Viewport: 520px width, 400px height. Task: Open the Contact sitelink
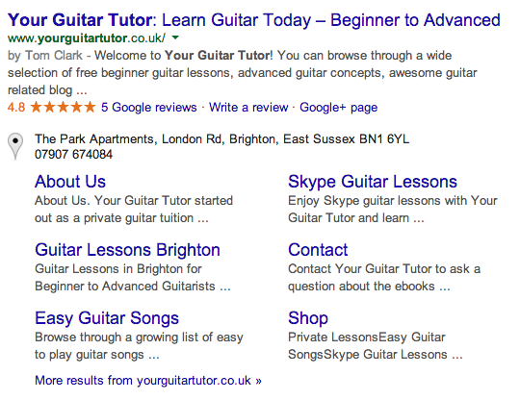(x=318, y=250)
